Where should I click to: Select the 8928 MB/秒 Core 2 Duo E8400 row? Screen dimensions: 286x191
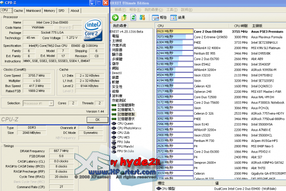tap(221, 32)
